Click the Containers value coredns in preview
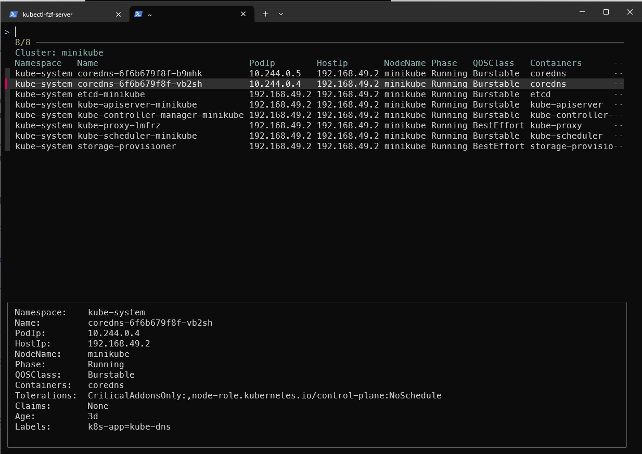This screenshot has width=642, height=454. click(106, 385)
